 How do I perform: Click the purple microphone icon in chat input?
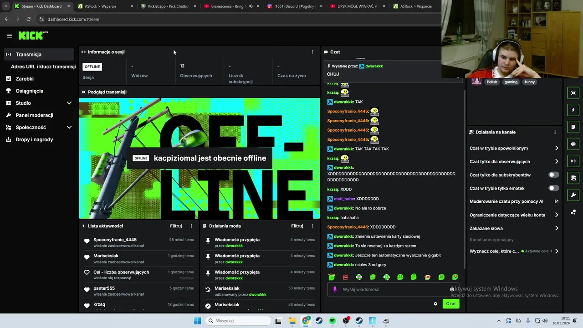click(335, 289)
